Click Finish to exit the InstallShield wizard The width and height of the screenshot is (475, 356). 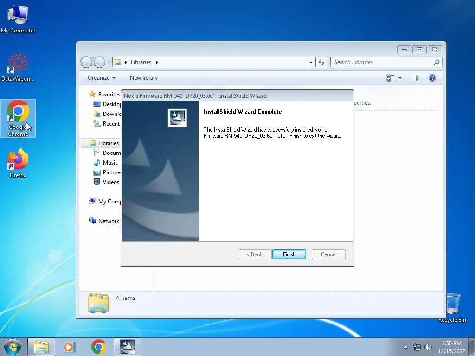pyautogui.click(x=289, y=254)
